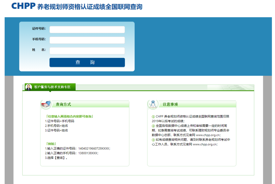Click the customer service agent avatar icon
Viewport: 275px width, 184px height.
click(x=28, y=87)
